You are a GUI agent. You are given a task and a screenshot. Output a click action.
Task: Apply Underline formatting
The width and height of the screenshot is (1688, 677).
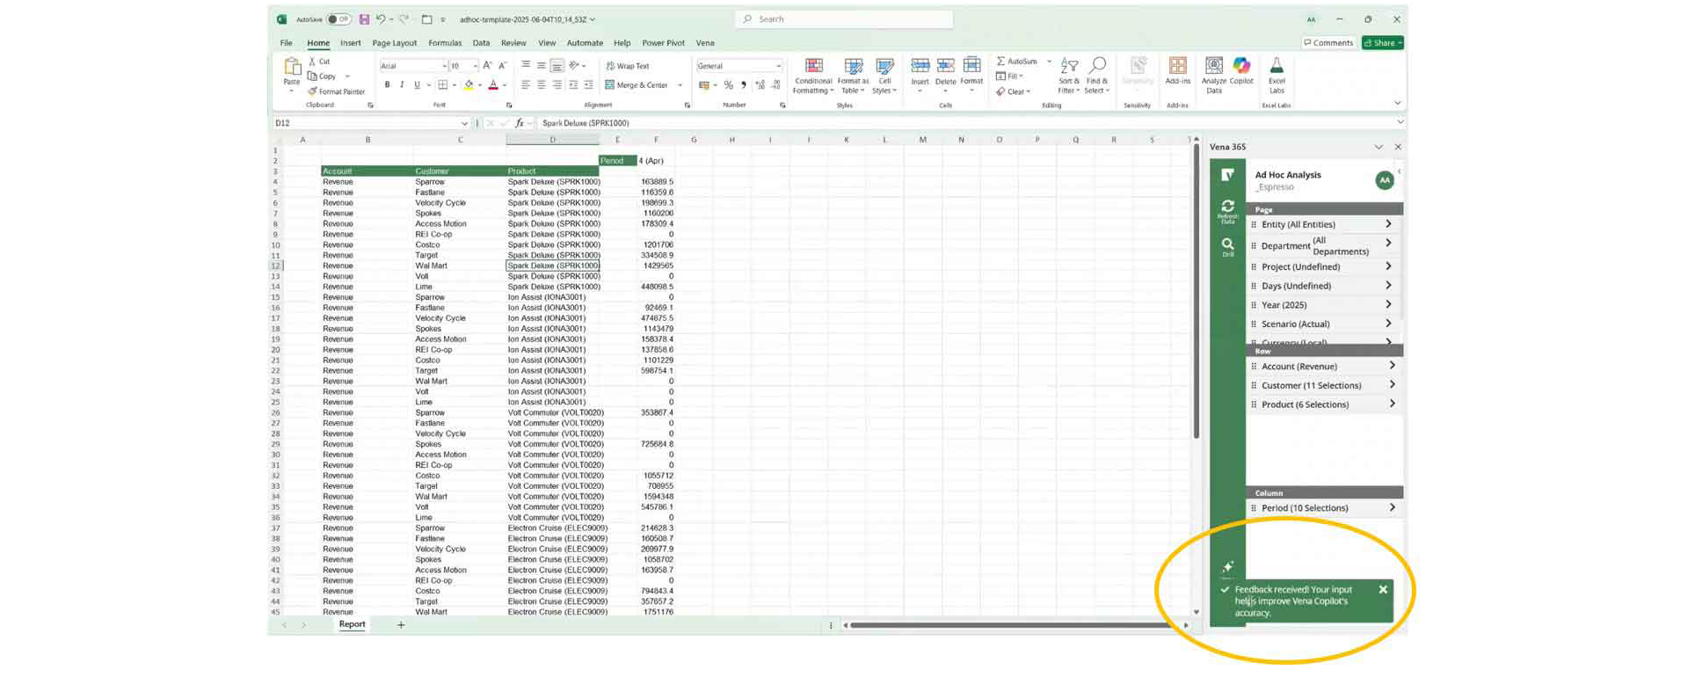point(417,85)
